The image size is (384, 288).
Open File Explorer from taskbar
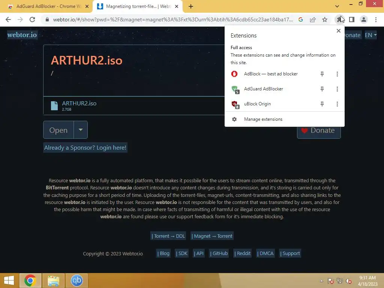click(53, 280)
